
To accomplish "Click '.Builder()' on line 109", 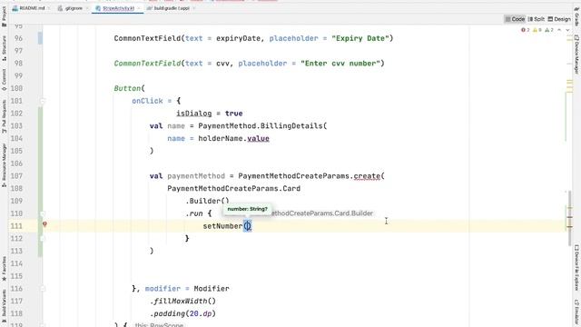I will coord(207,201).
